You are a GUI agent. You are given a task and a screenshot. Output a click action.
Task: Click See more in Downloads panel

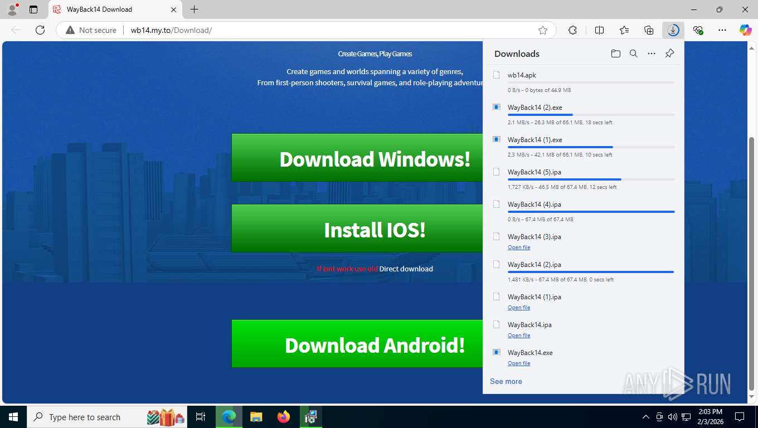coord(506,381)
